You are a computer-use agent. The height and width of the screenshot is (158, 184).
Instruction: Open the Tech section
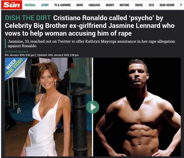[151, 5]
